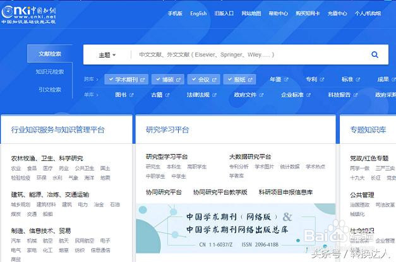
Task: Click the magnifier search icon
Action: [375, 54]
